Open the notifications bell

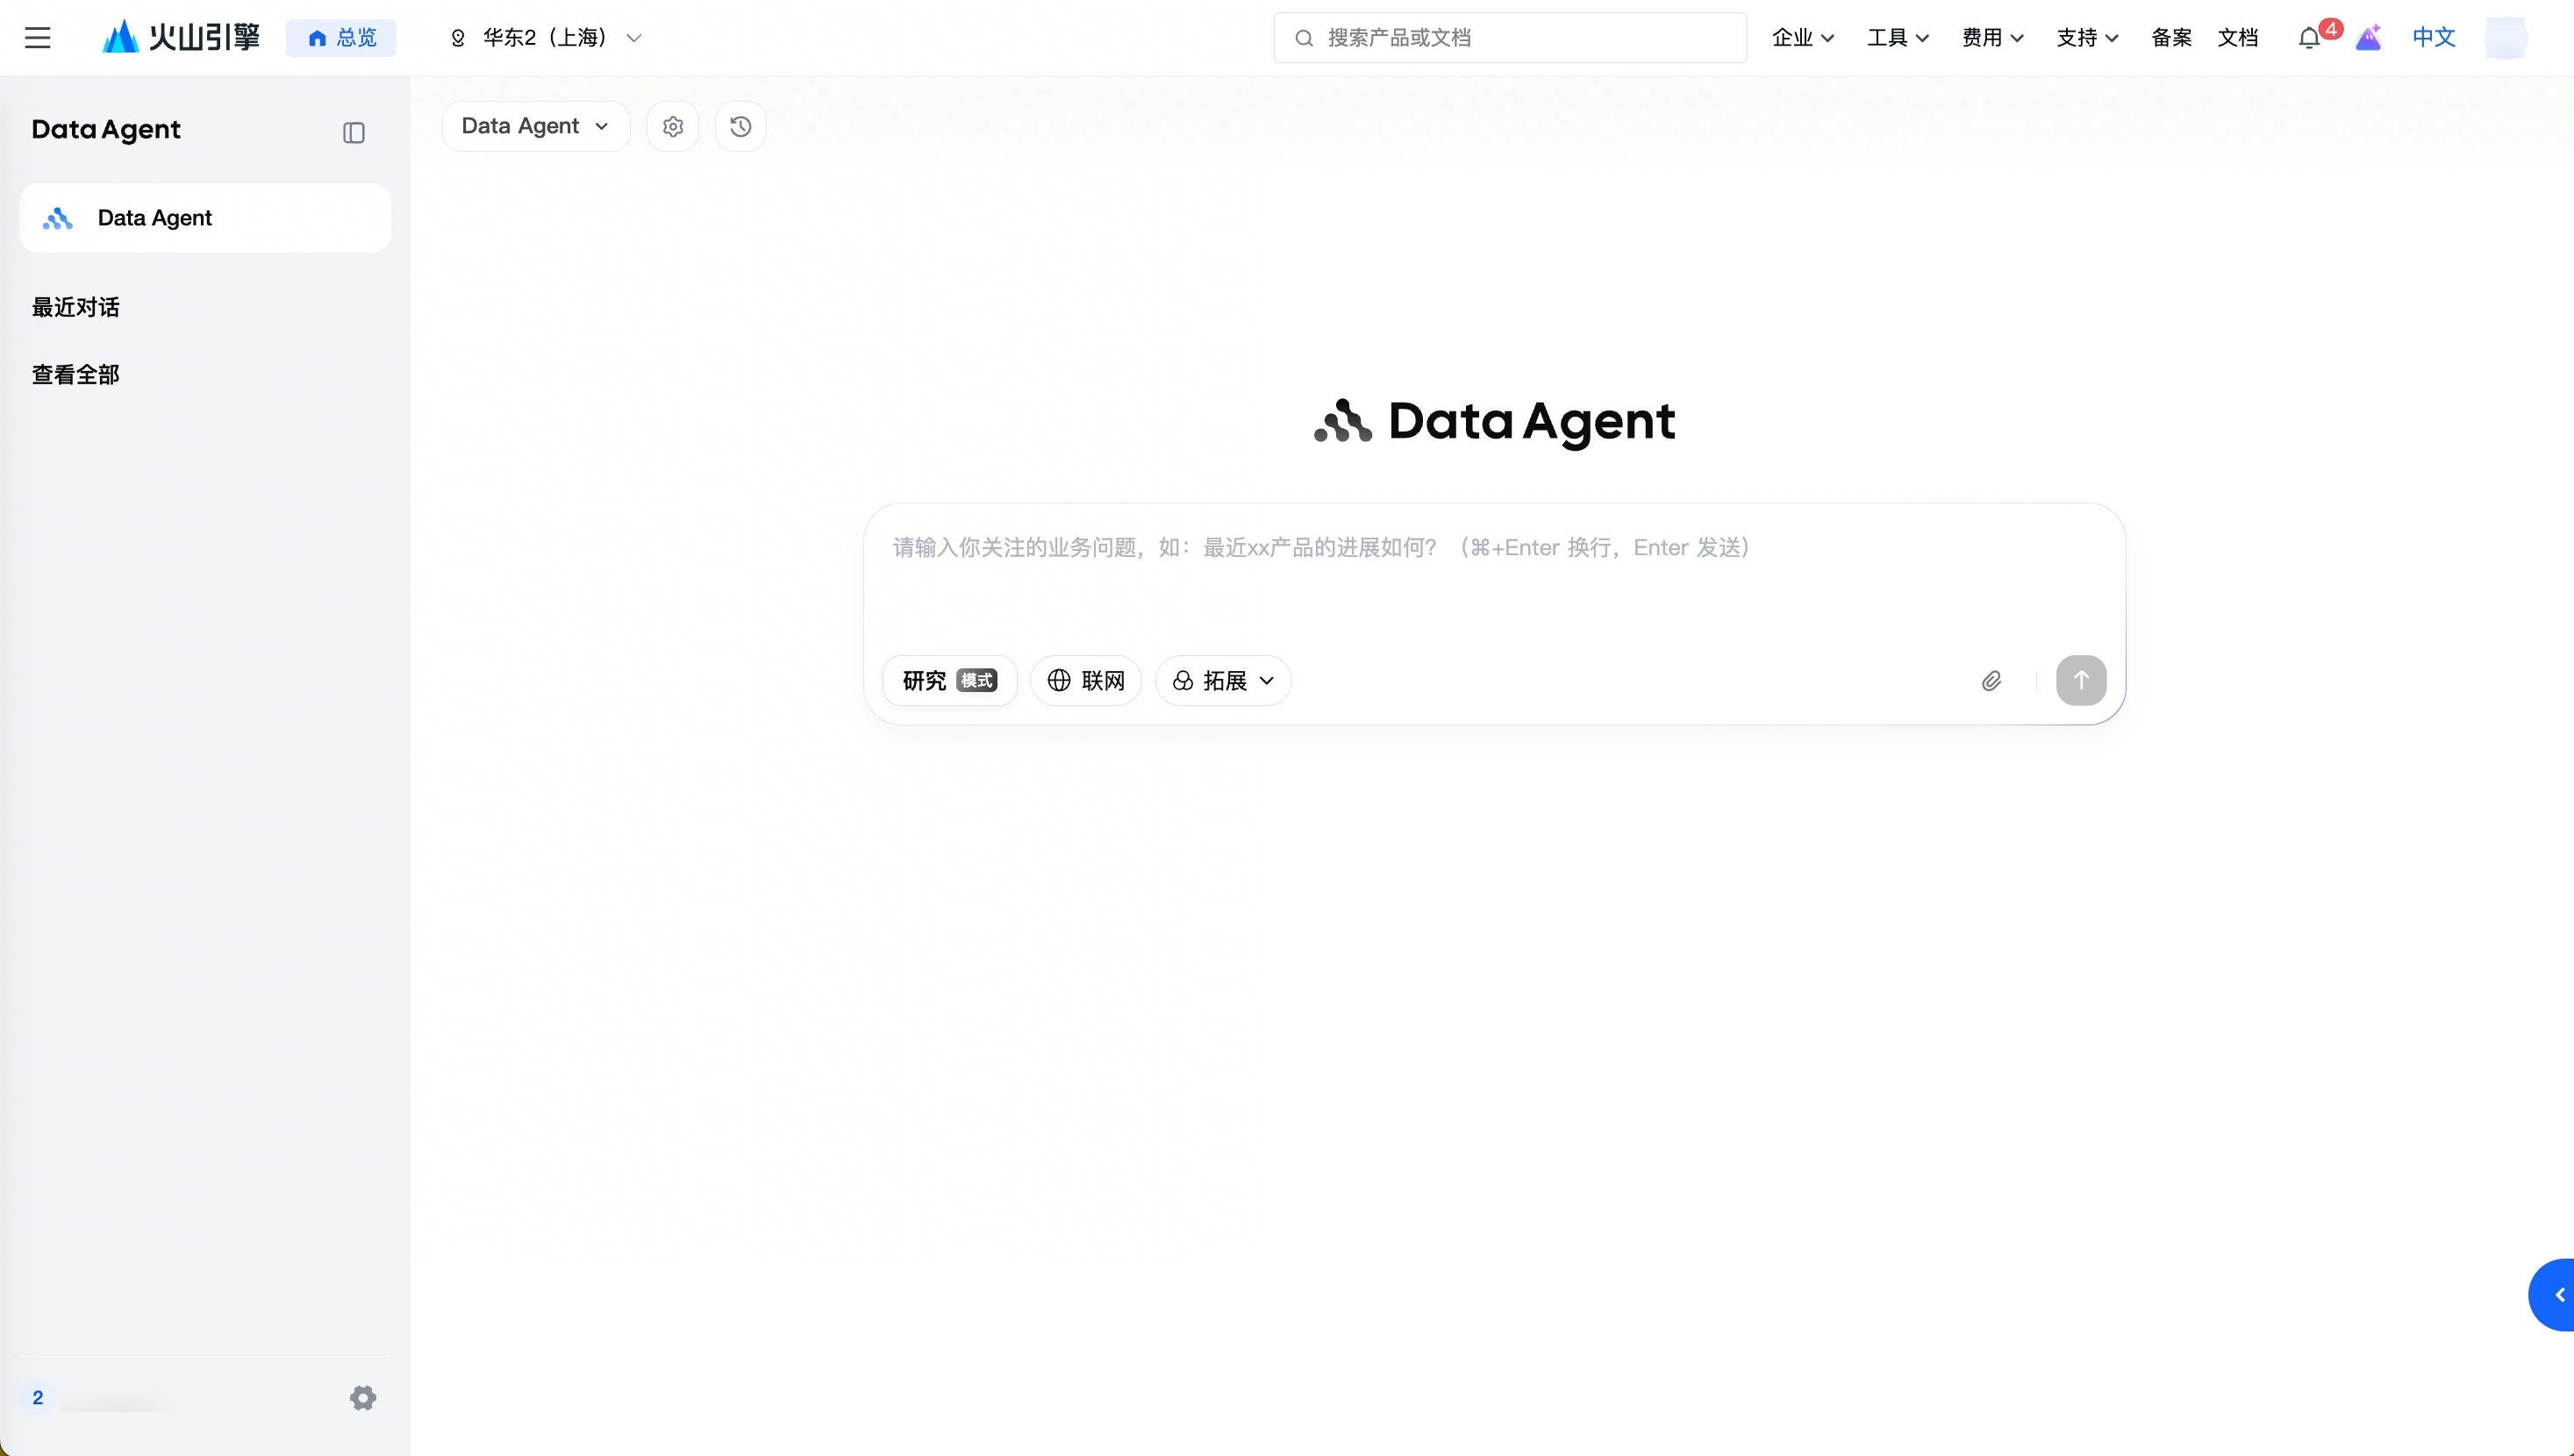[x=2309, y=39]
